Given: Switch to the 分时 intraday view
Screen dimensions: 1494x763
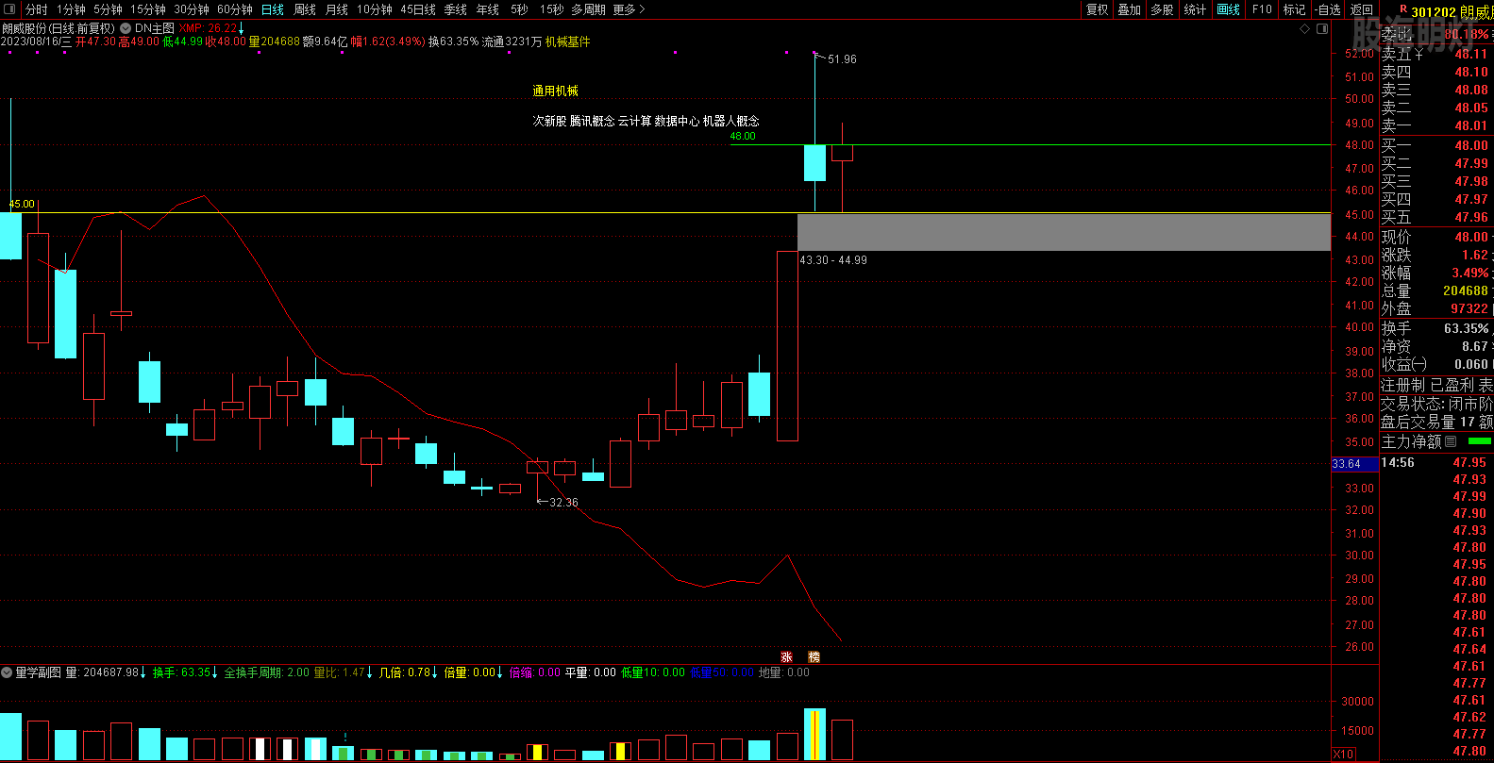Looking at the screenshot, I should (37, 9).
